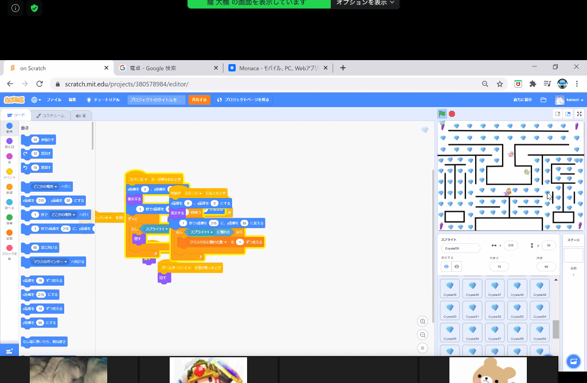The image size is (587, 383).
Task: Zoom in on the code workspace
Action: [x=422, y=321]
